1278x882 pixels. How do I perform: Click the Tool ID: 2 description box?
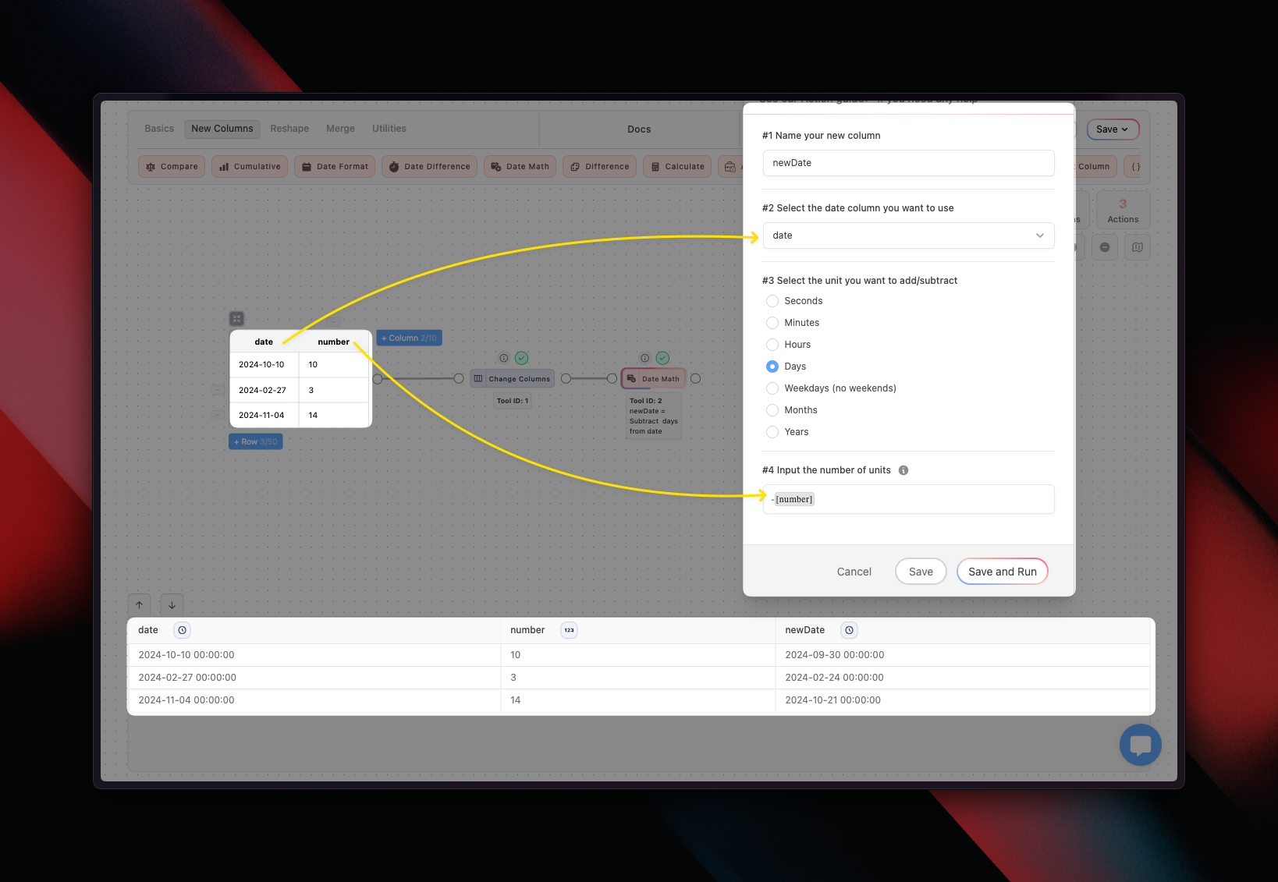pos(654,416)
